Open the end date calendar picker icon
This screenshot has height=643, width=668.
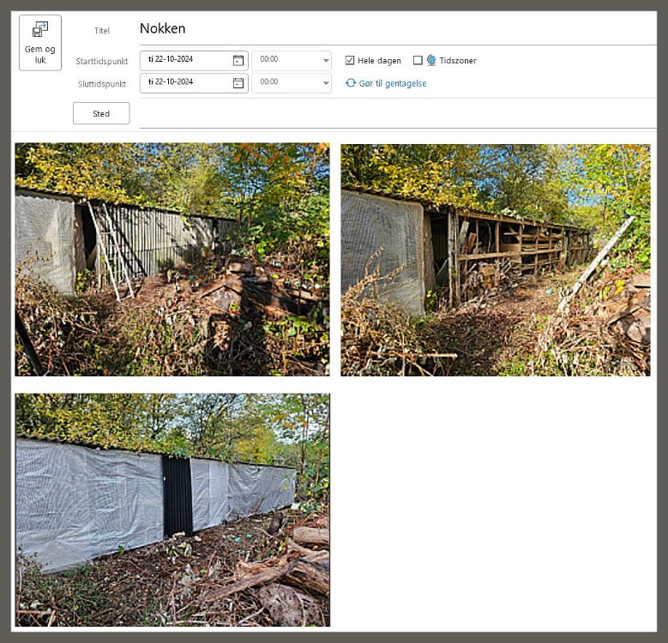click(x=238, y=83)
